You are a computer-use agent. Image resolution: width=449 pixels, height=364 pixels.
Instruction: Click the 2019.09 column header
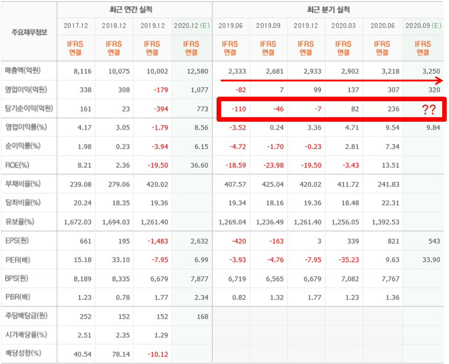(x=268, y=26)
